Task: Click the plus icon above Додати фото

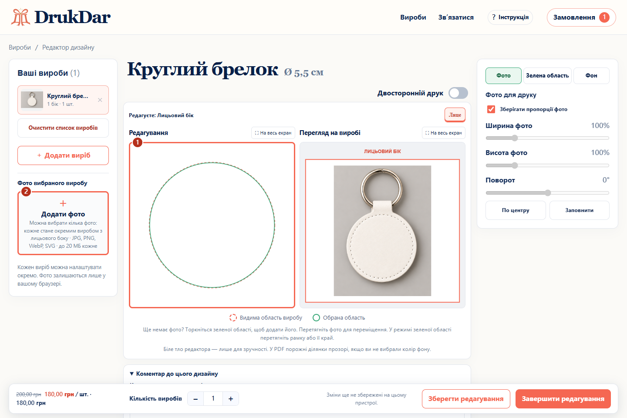Action: point(63,203)
